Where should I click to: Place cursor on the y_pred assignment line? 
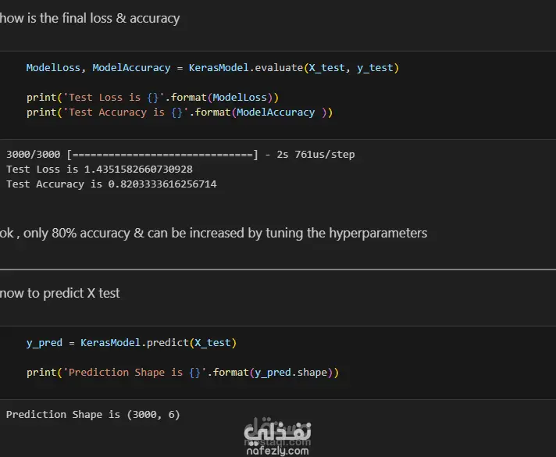[x=131, y=343]
